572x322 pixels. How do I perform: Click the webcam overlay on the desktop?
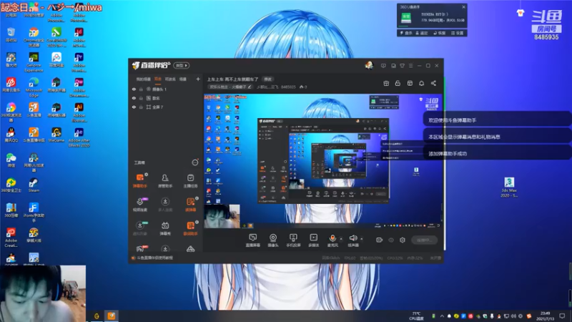(x=43, y=293)
